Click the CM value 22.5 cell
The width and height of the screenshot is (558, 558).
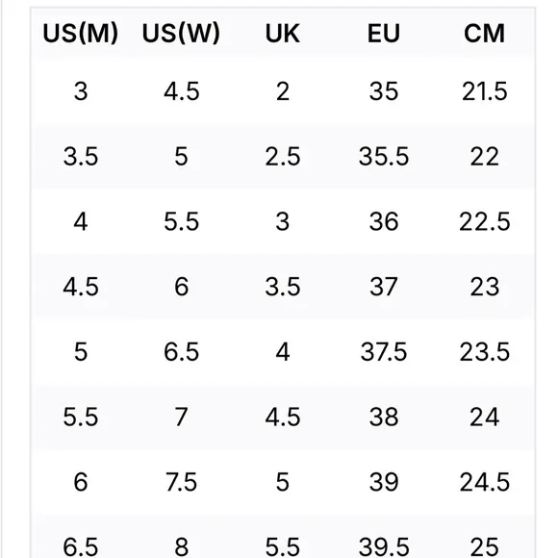point(484,221)
